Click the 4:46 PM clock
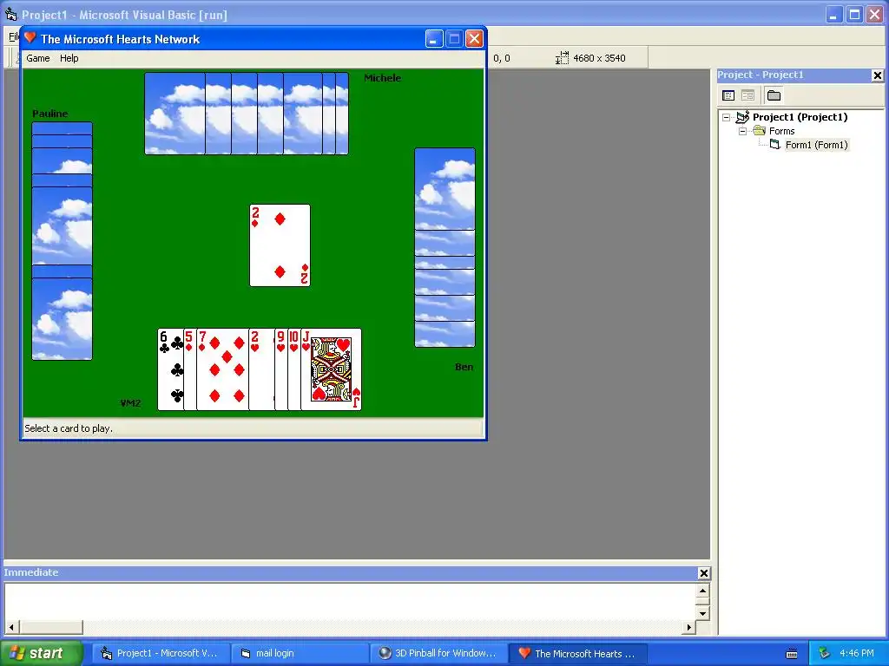The image size is (889, 666). click(857, 654)
